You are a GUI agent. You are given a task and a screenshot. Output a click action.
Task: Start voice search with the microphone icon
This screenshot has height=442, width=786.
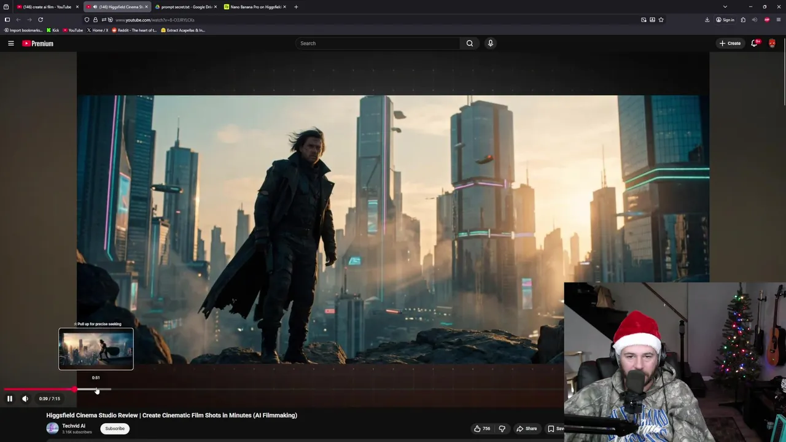coord(490,43)
